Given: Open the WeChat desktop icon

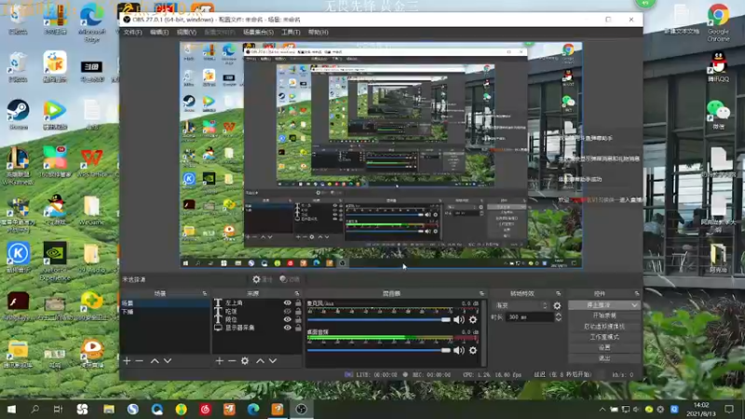Looking at the screenshot, I should [x=718, y=115].
